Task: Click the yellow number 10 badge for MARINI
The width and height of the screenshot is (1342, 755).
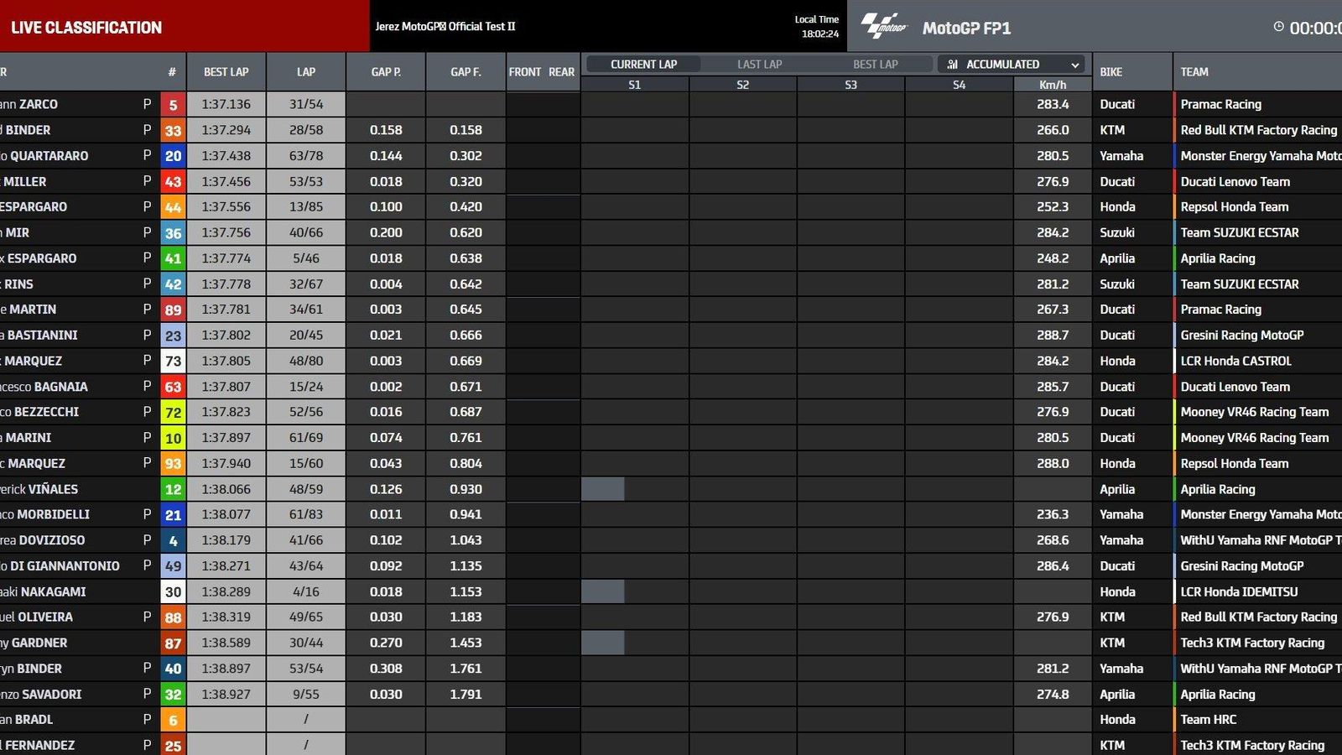Action: pyautogui.click(x=171, y=437)
